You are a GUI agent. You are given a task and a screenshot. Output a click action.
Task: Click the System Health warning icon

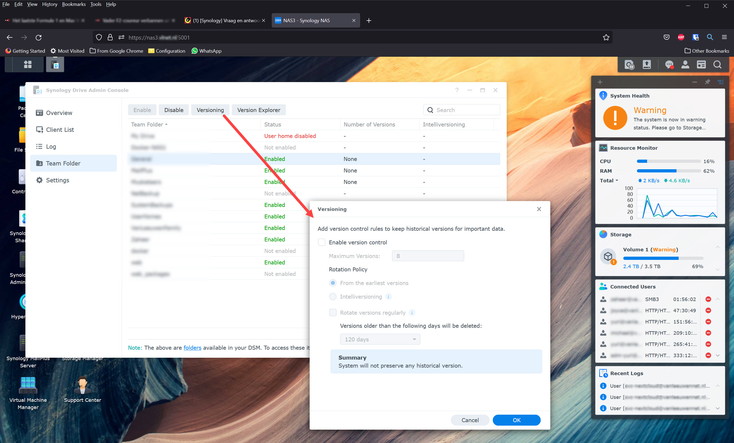click(x=615, y=118)
